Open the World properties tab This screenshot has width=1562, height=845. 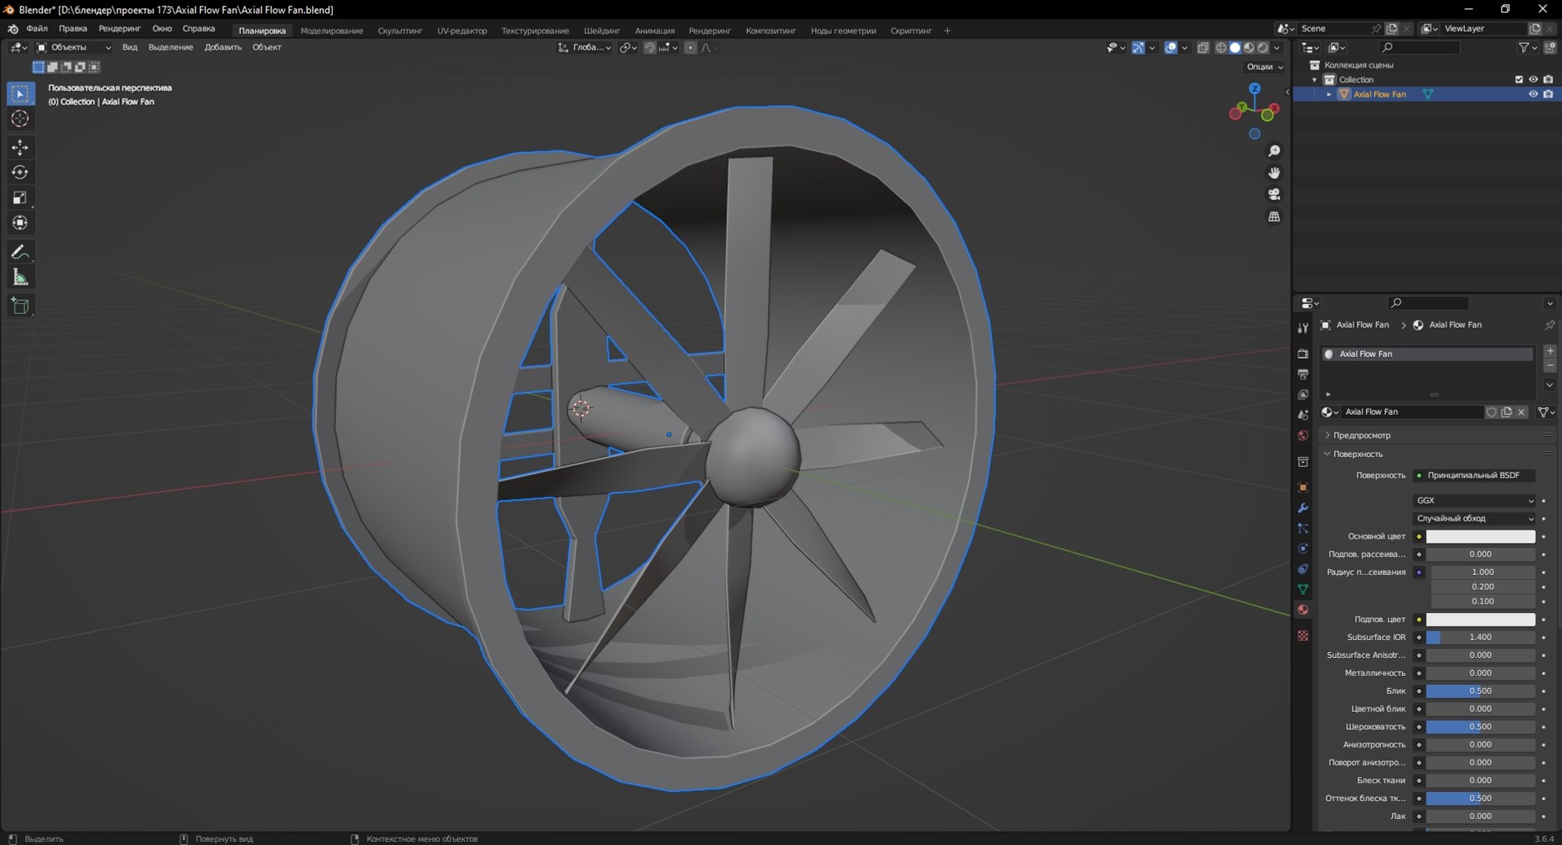click(1302, 435)
